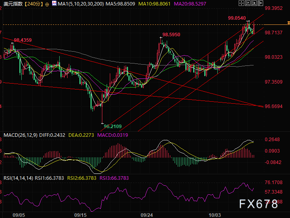
Task: Select the 98.5950 peak label
Action: point(171,35)
